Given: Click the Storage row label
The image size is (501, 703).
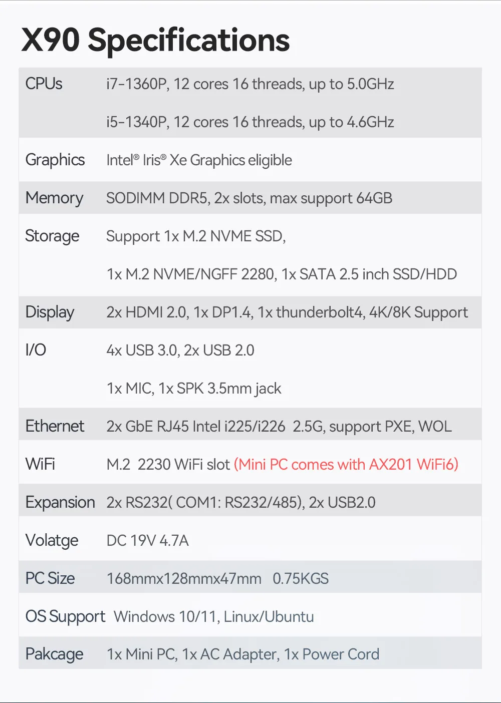Looking at the screenshot, I should pyautogui.click(x=52, y=236).
